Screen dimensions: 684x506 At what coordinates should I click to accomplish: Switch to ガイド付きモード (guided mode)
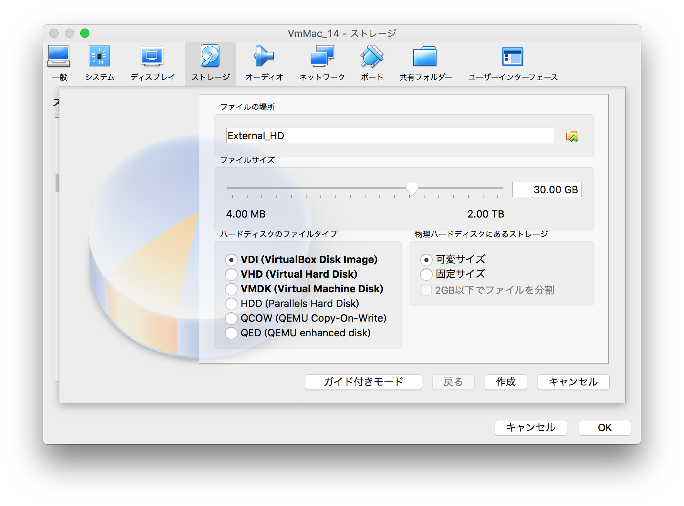click(363, 382)
